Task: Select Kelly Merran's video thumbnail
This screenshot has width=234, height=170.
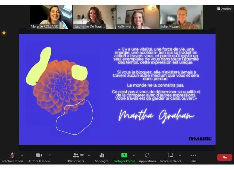Action: point(137,17)
